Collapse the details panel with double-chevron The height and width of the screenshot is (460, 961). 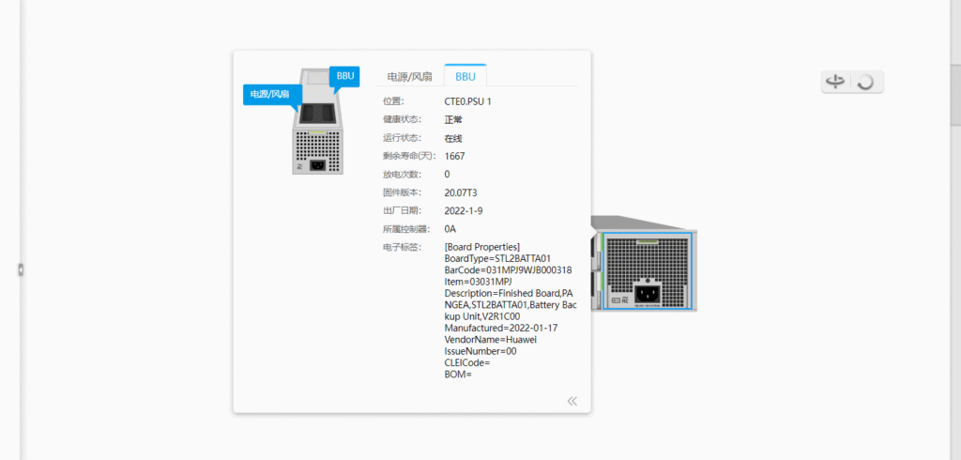(572, 401)
